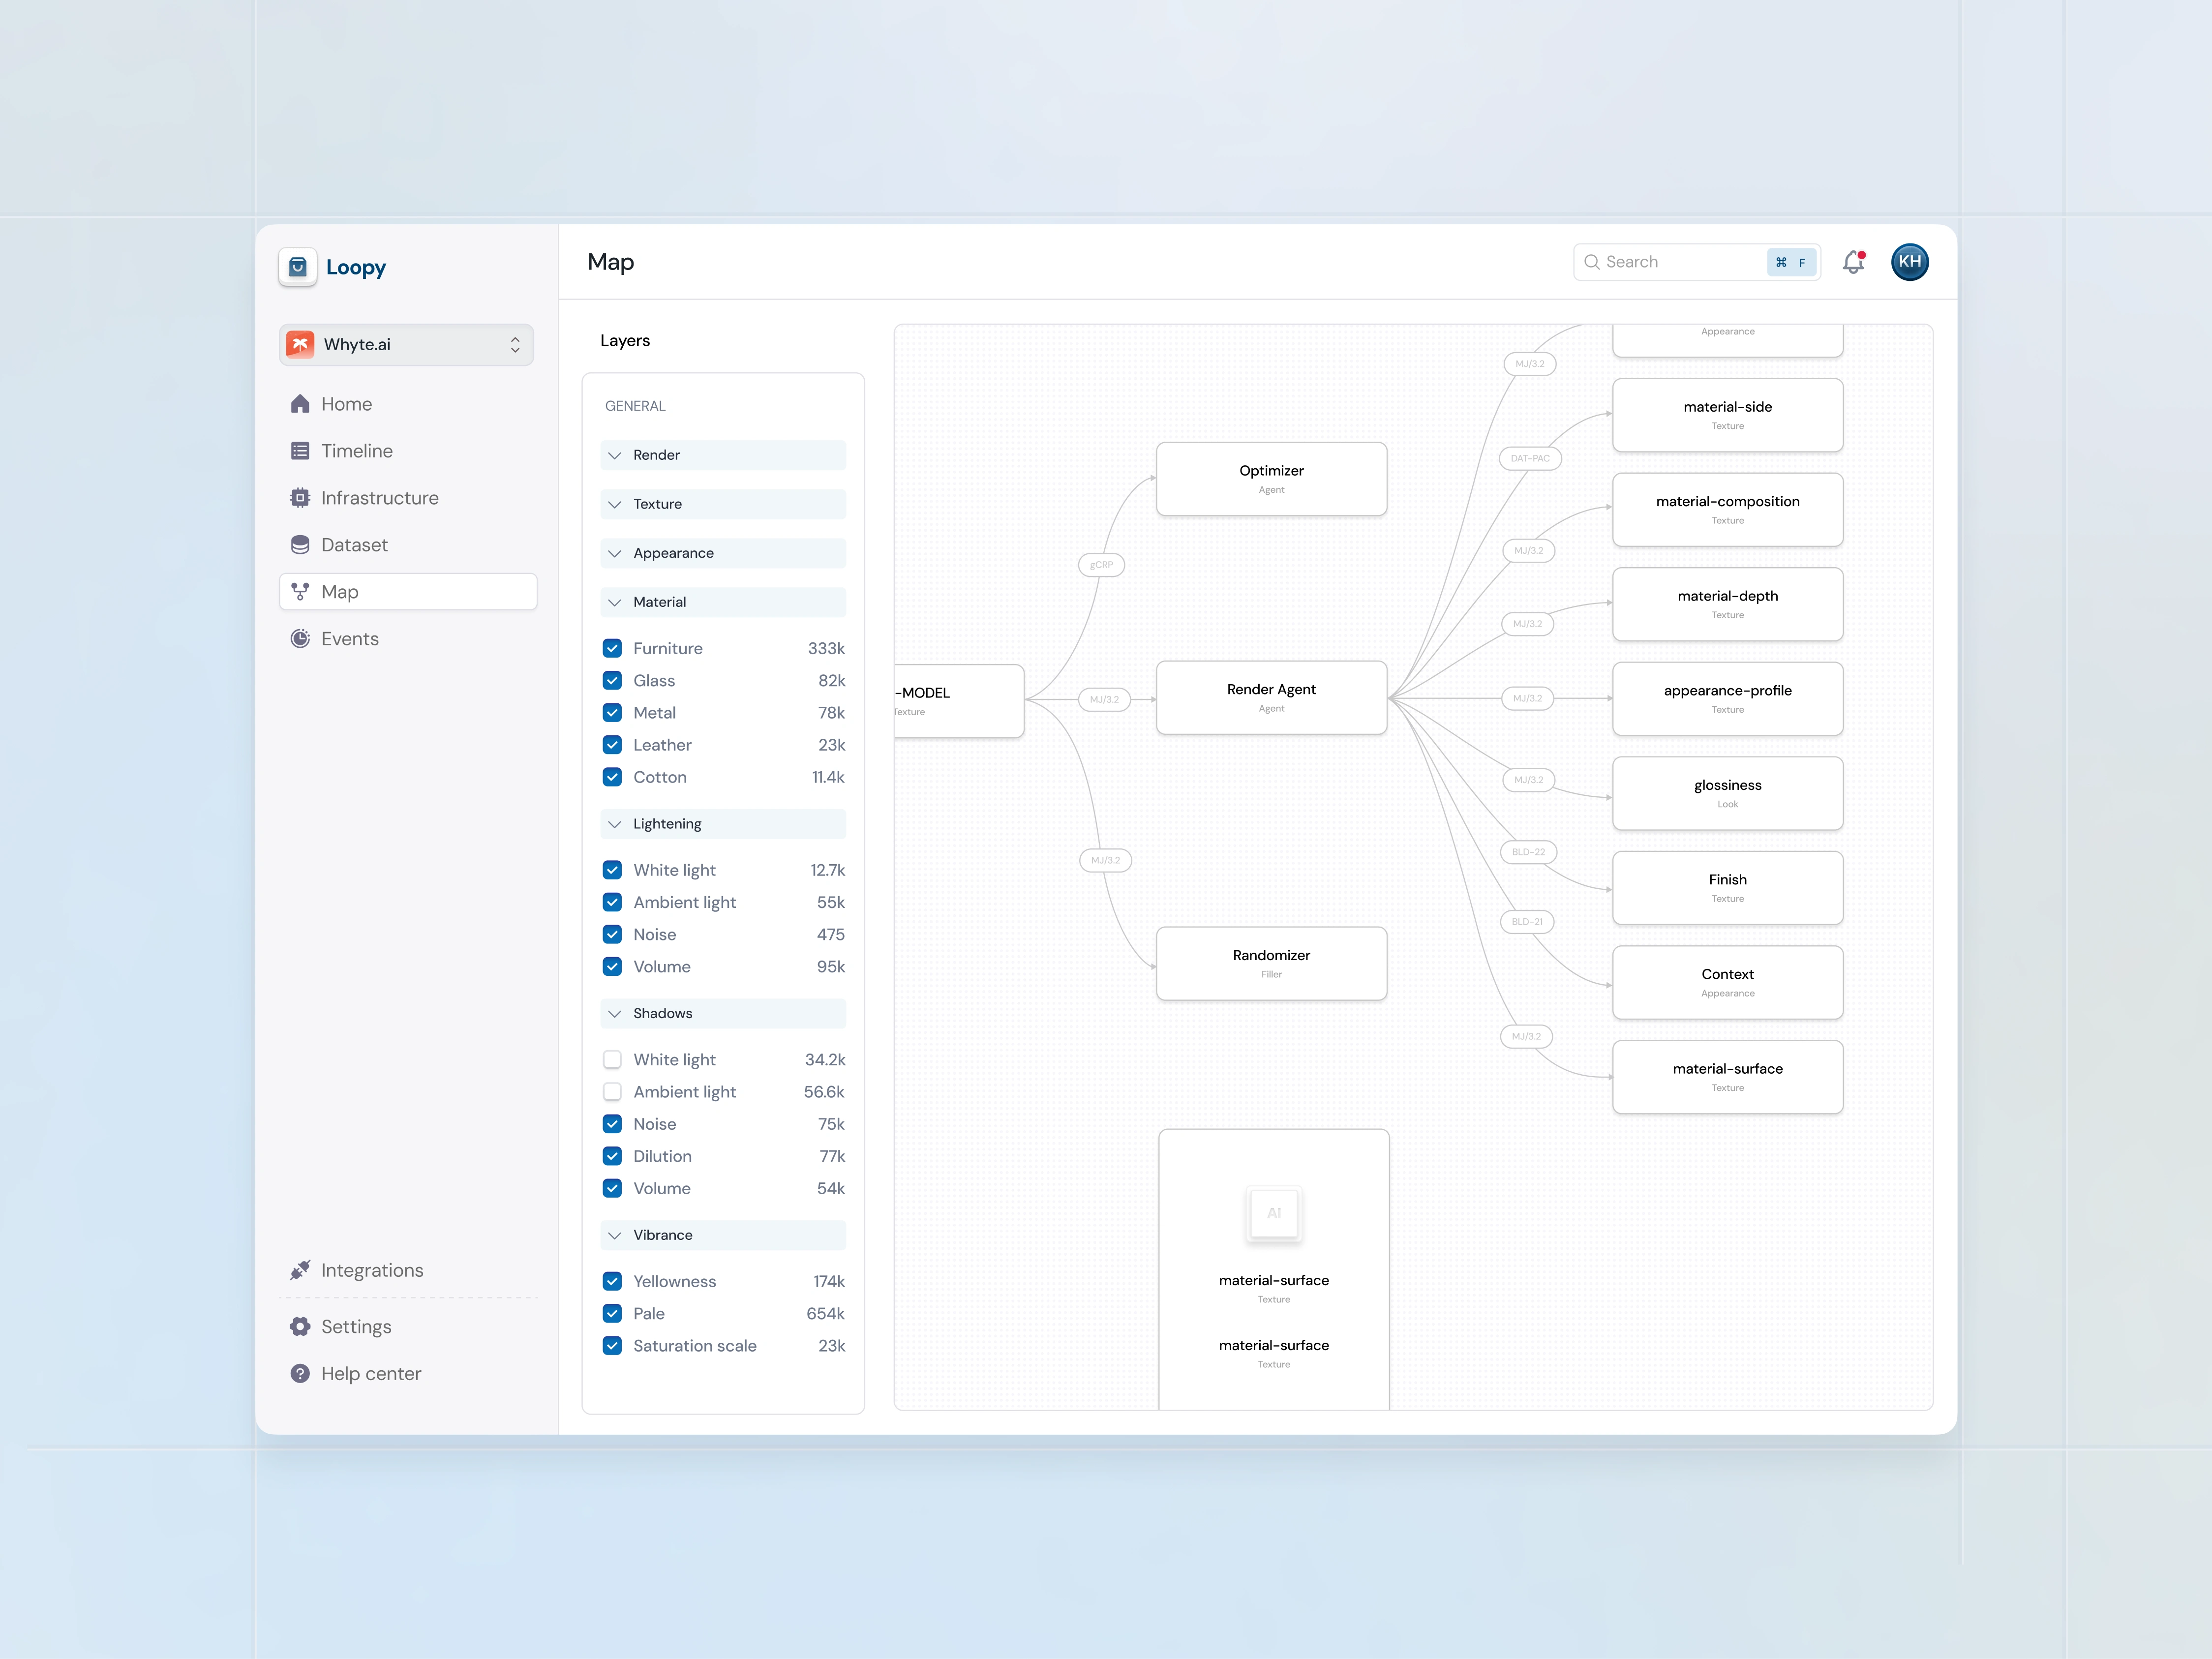Image resolution: width=2212 pixels, height=1659 pixels.
Task: Enable Shadows White light checkbox
Action: tap(613, 1059)
